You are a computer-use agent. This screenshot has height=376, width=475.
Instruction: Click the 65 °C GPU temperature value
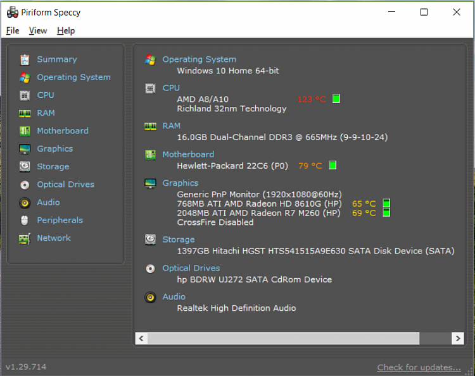tap(364, 203)
